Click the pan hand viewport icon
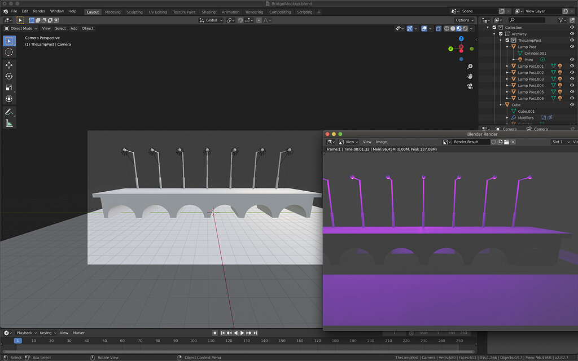Viewport: 578px width, 361px height. (470, 76)
